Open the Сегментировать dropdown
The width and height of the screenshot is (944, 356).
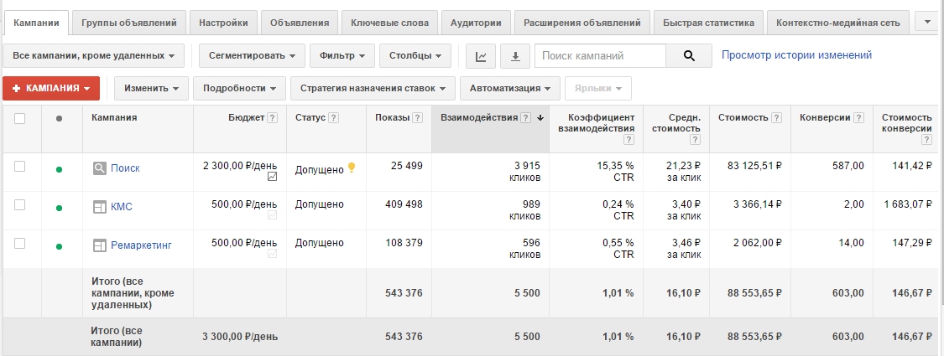click(250, 56)
